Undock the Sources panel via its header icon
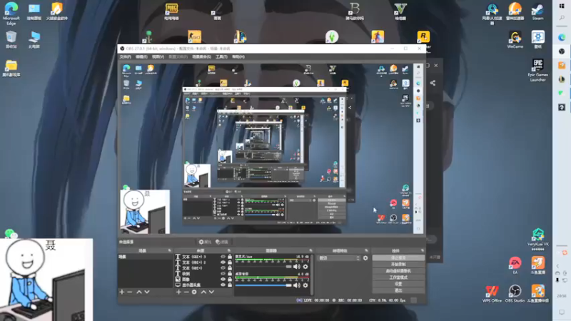 (x=228, y=250)
